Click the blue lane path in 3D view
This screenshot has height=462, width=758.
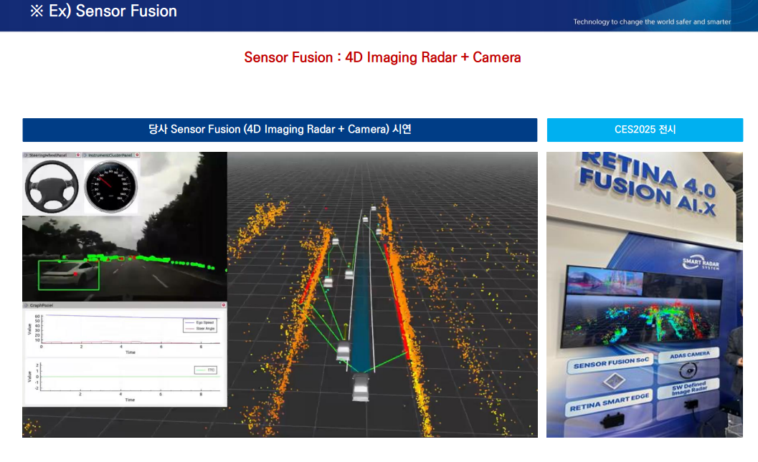coord(361,309)
